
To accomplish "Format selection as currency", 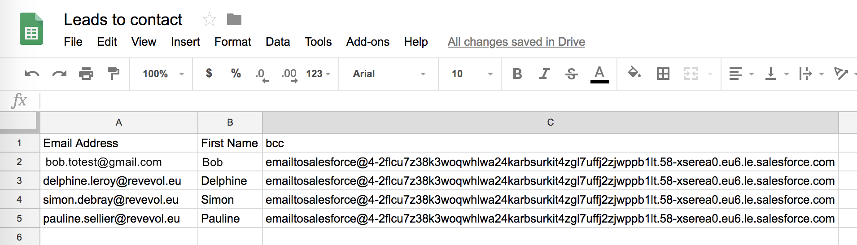I will 209,74.
